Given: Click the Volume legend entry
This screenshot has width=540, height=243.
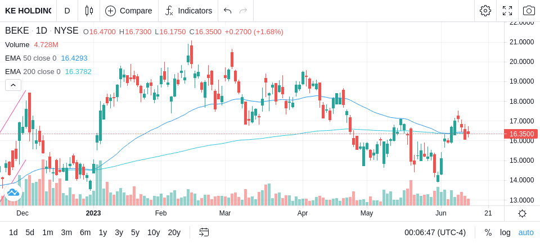Looking at the screenshot, I should [17, 45].
